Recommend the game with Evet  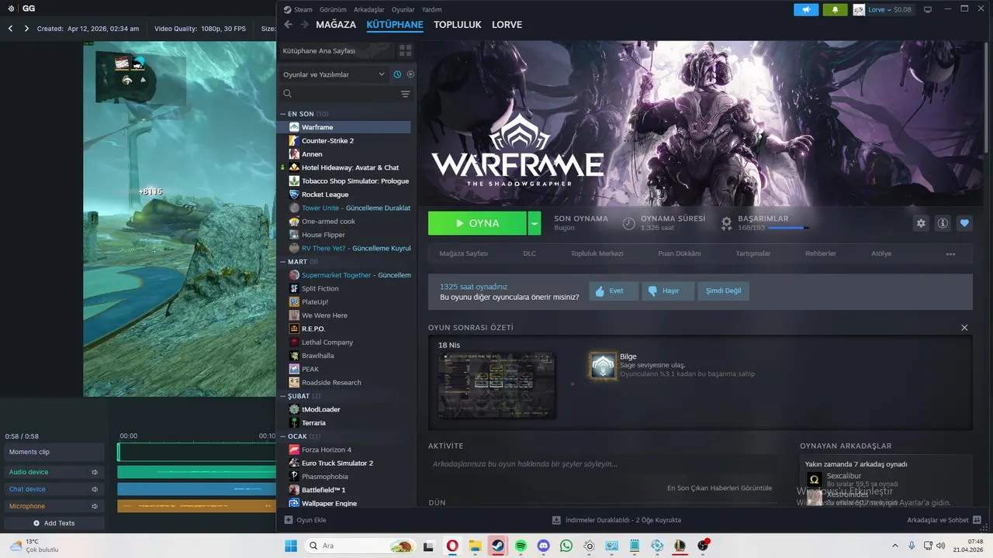click(614, 291)
